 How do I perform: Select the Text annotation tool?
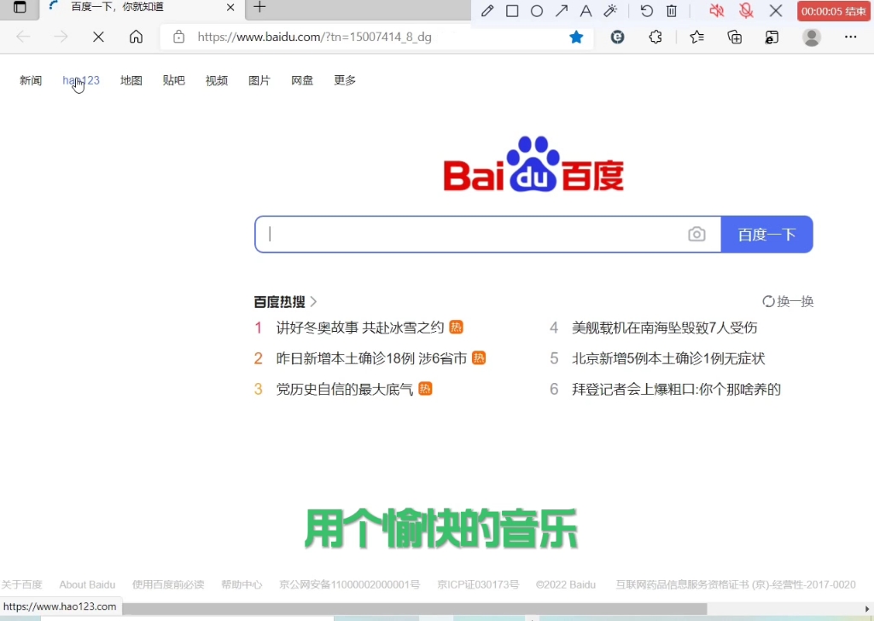[586, 11]
